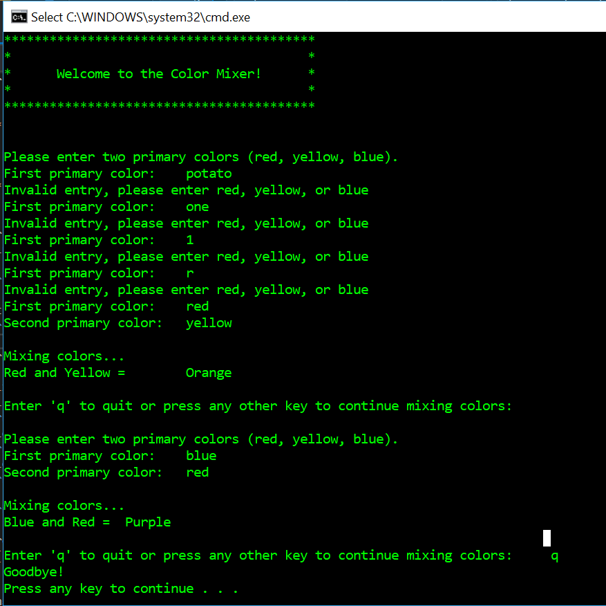Click the input "1" after First primary color

coord(190,240)
